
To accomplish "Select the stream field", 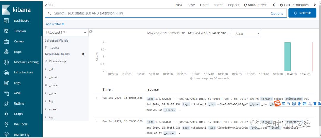I will click(x=53, y=109).
